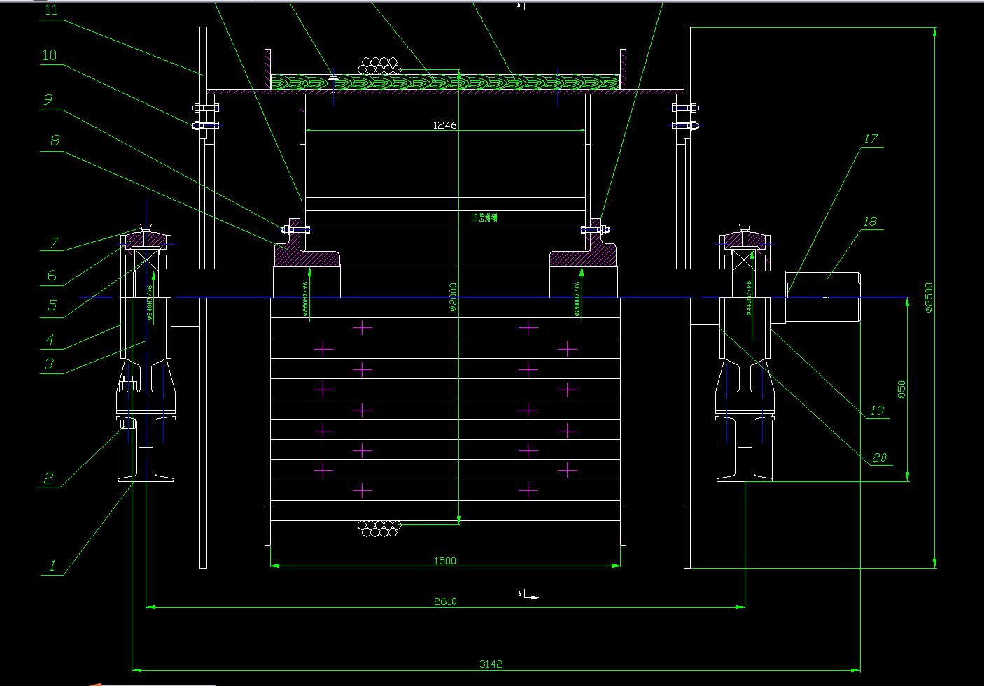
Task: Pick the balloon number 8 label
Action: 55,140
